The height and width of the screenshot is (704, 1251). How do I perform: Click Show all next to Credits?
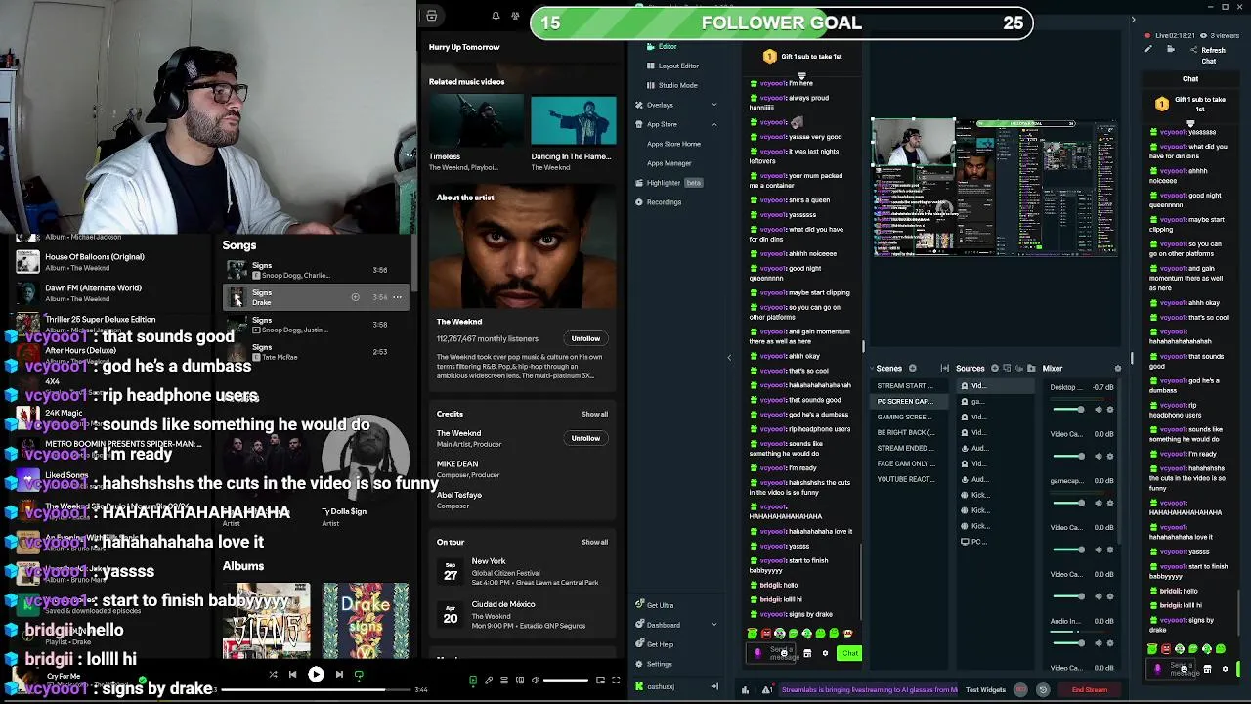(594, 414)
